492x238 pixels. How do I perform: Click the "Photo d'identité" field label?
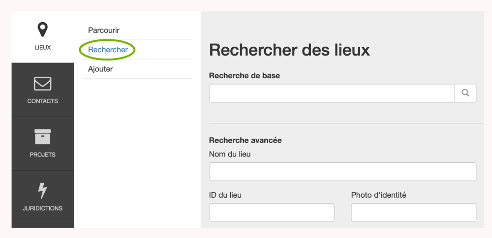coord(378,195)
